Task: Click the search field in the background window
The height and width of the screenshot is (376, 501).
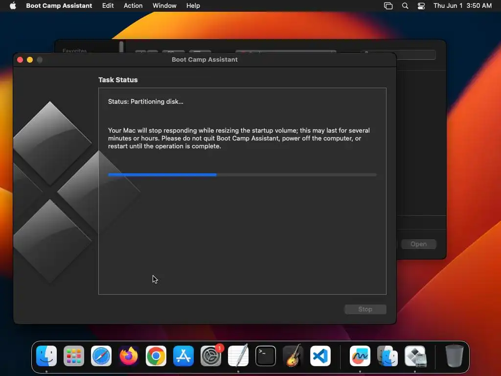Action: [x=416, y=56]
